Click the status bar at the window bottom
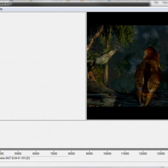Screen dimensions: 168x168 (84, 164)
